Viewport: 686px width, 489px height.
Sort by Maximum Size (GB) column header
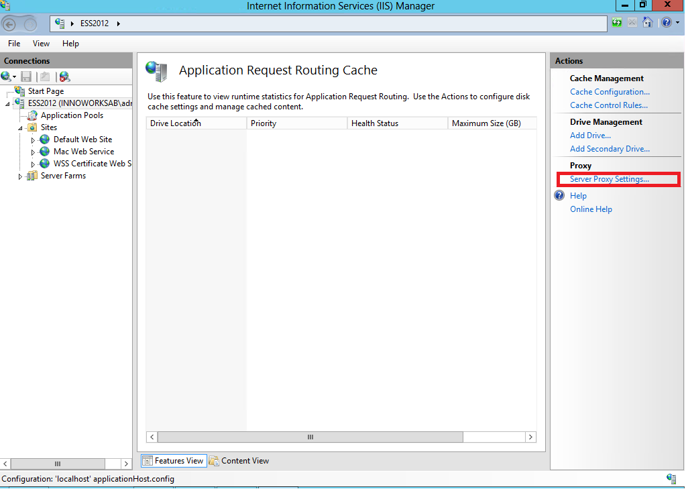click(x=492, y=123)
